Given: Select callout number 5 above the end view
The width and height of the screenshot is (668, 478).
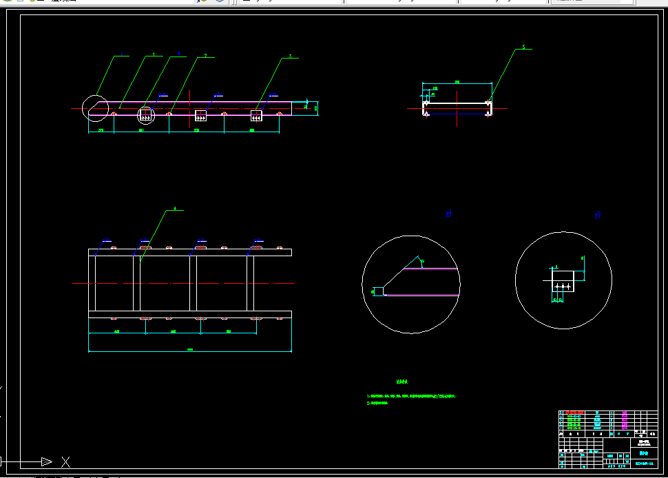Looking at the screenshot, I should pos(523,47).
